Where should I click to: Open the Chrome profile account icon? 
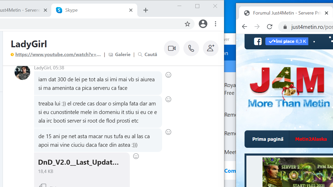(x=203, y=24)
